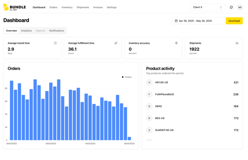Click the Average transit time label

(x=19, y=43)
